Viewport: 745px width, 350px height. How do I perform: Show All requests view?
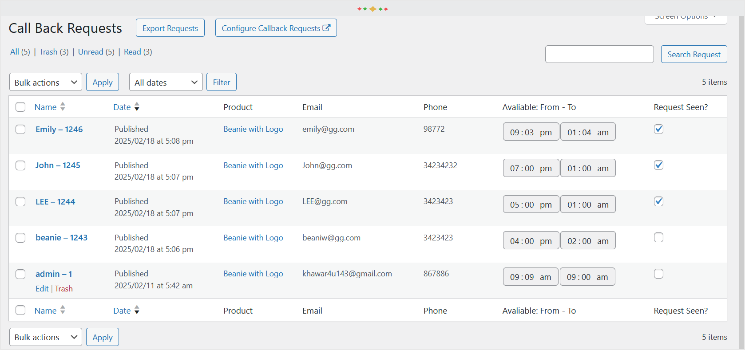(x=15, y=52)
